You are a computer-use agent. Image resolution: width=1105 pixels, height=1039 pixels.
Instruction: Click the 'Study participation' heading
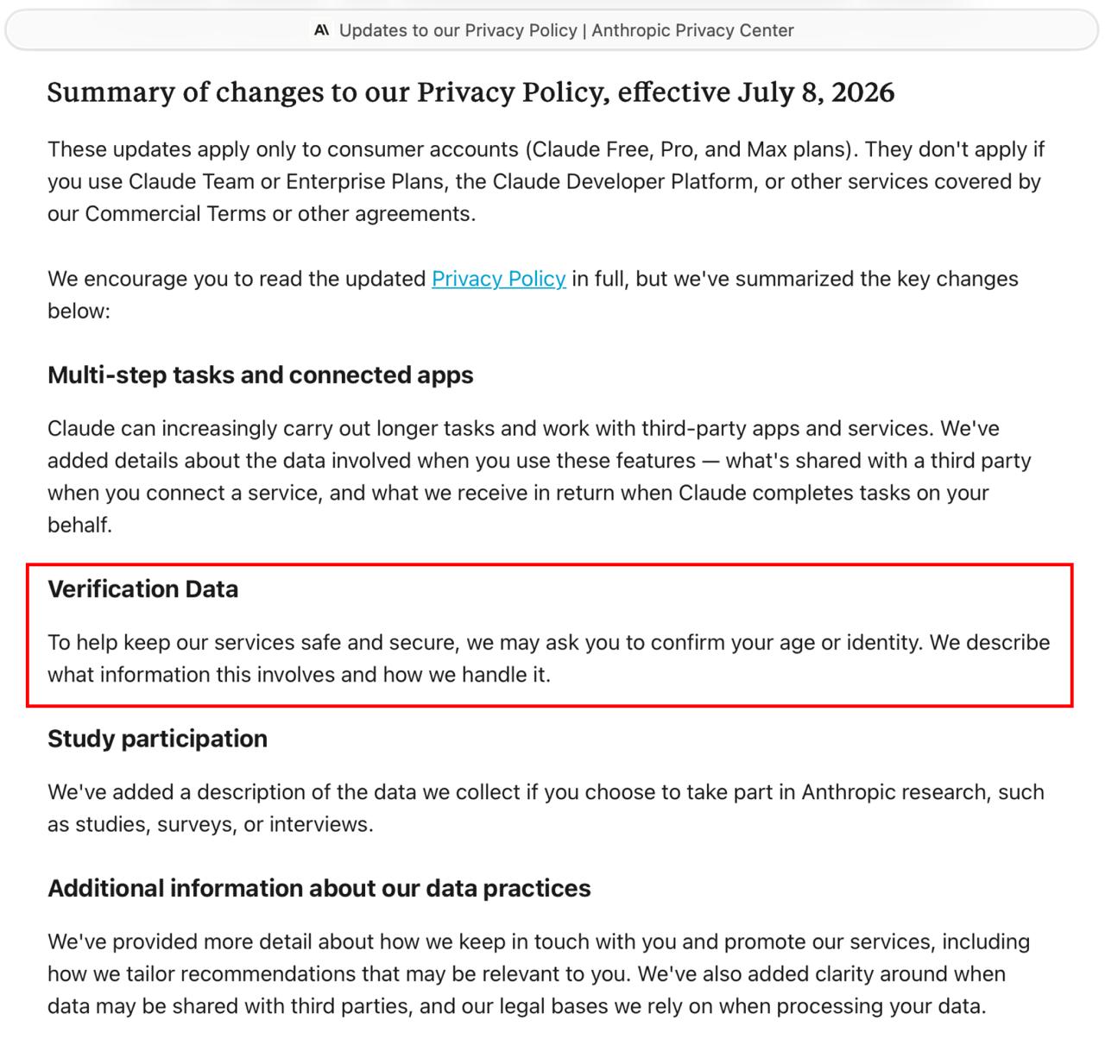[157, 739]
